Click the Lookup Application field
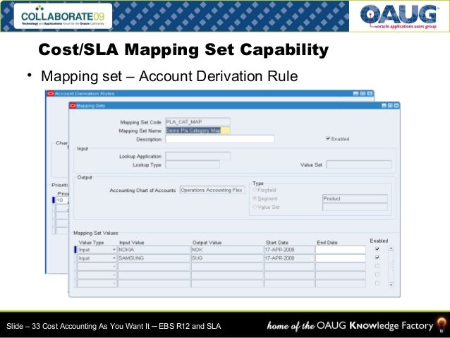Viewport: 450px width, 338px height. pos(198,156)
